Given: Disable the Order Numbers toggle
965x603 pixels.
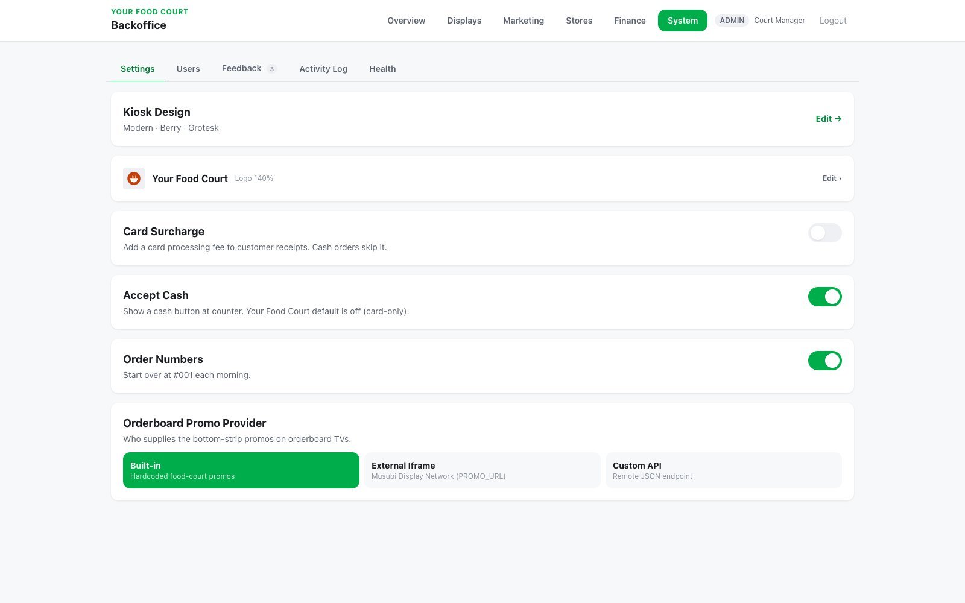Looking at the screenshot, I should [x=824, y=361].
